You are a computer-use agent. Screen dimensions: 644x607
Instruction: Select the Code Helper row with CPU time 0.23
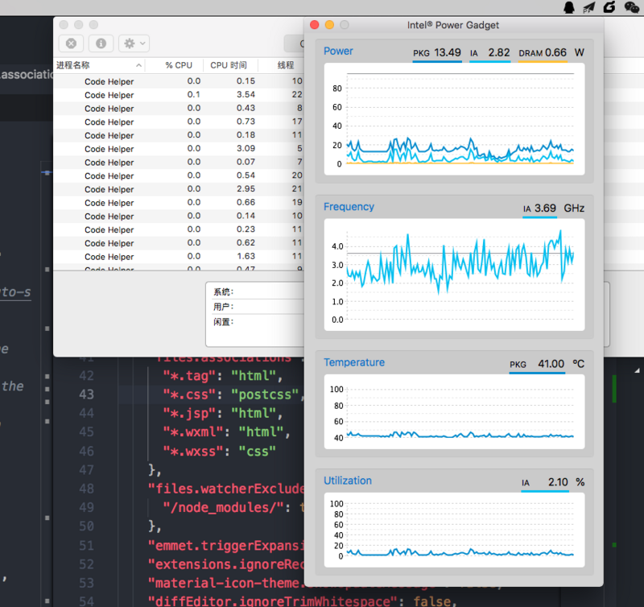pyautogui.click(x=179, y=229)
